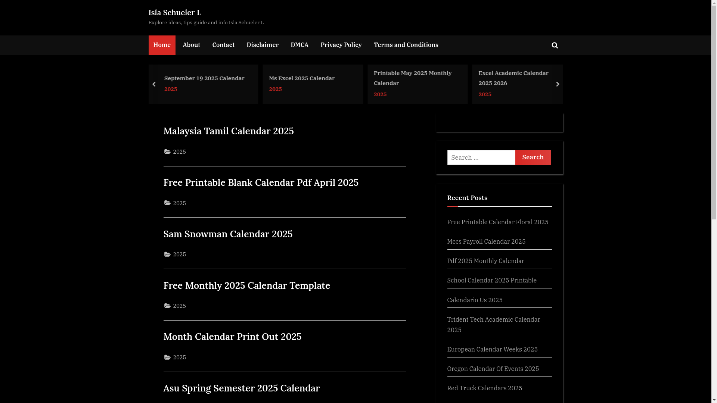Image resolution: width=717 pixels, height=403 pixels.
Task: Click folder icon under Month Calendar Print Out 2025
Action: pyautogui.click(x=167, y=357)
